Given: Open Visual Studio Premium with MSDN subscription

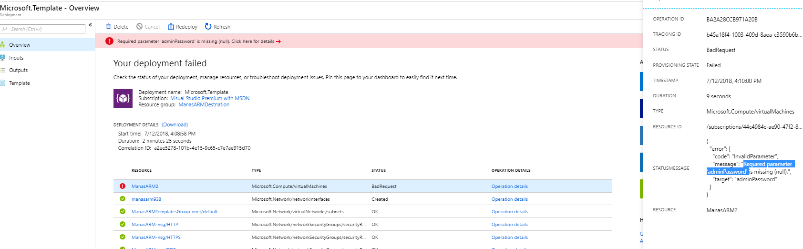Looking at the screenshot, I should [210, 98].
